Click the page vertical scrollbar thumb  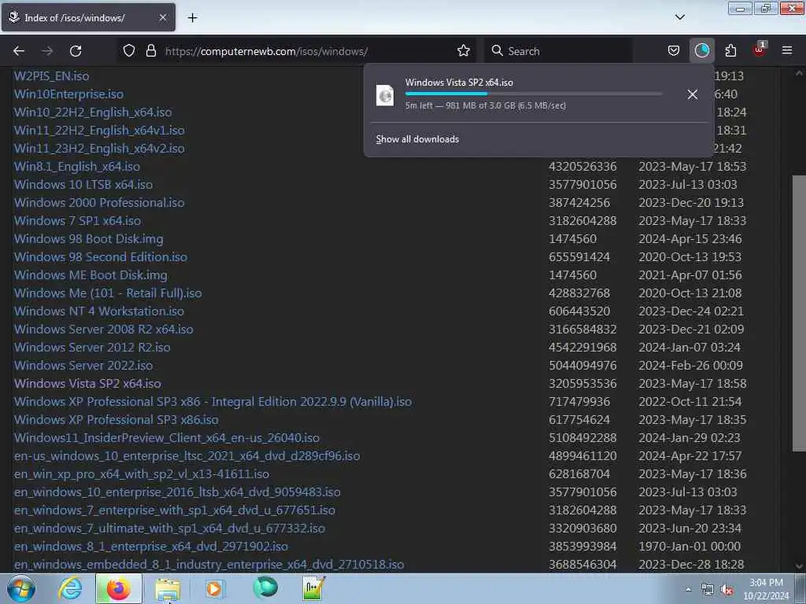799,313
